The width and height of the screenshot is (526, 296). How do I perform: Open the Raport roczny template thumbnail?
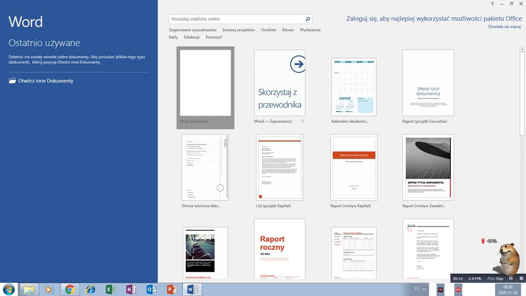[279, 249]
